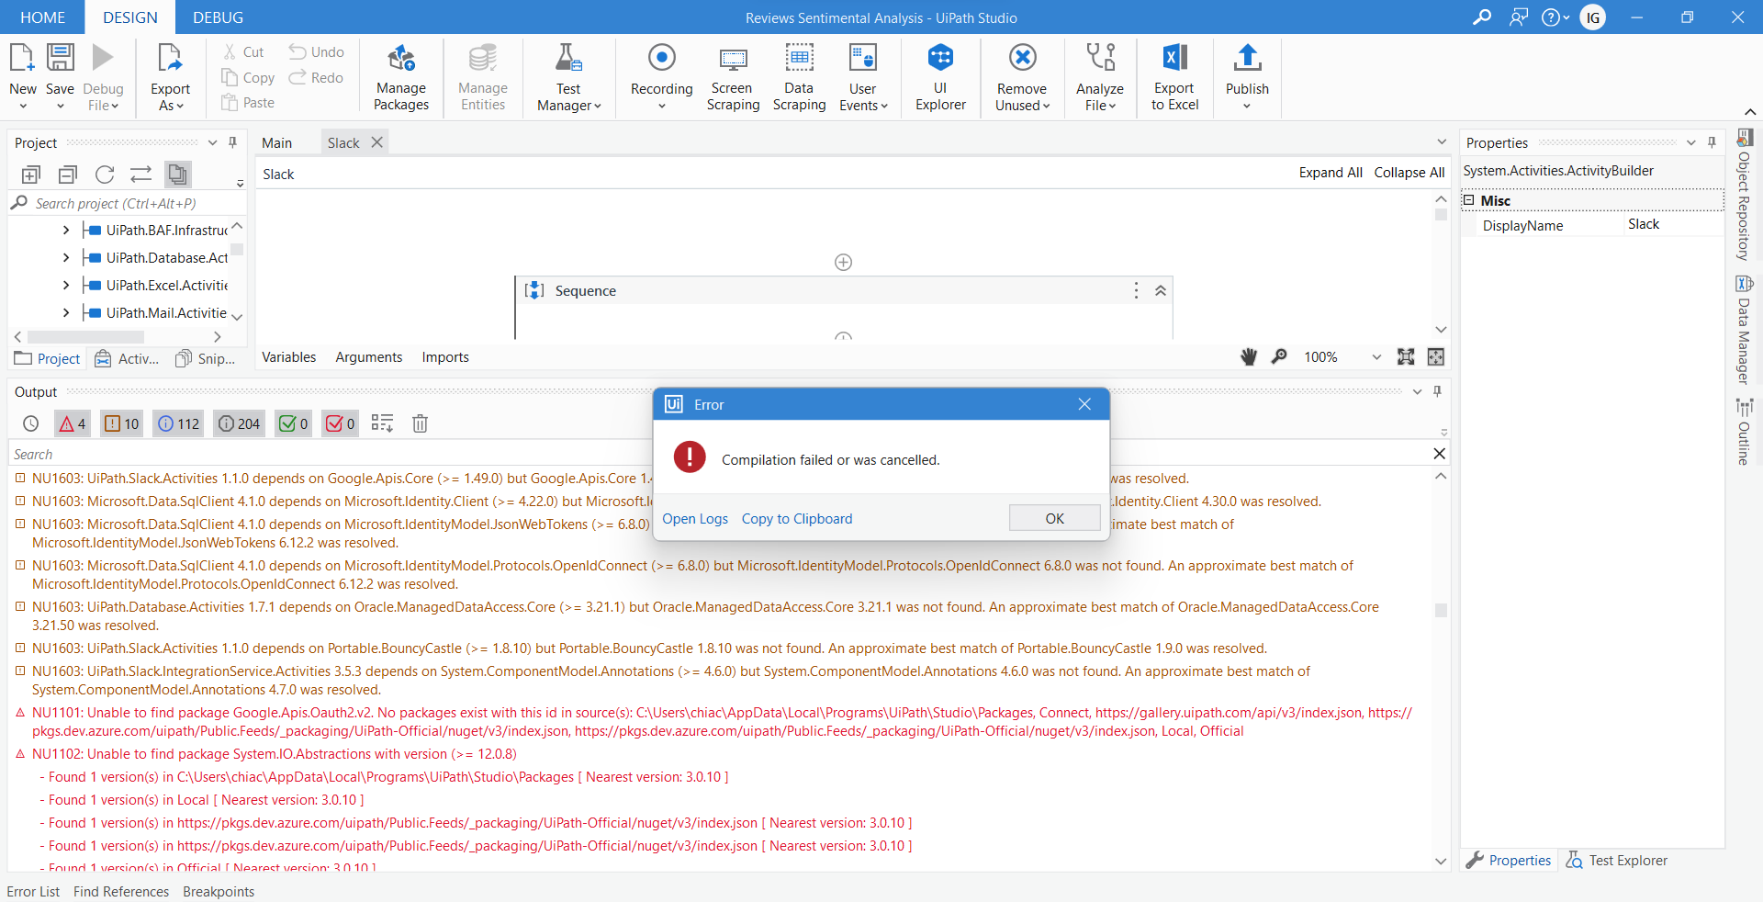
Task: Expand UiPath.Excel.Activities dependency node
Action: tap(66, 286)
